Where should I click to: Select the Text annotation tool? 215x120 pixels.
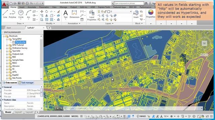click(x=66, y=14)
